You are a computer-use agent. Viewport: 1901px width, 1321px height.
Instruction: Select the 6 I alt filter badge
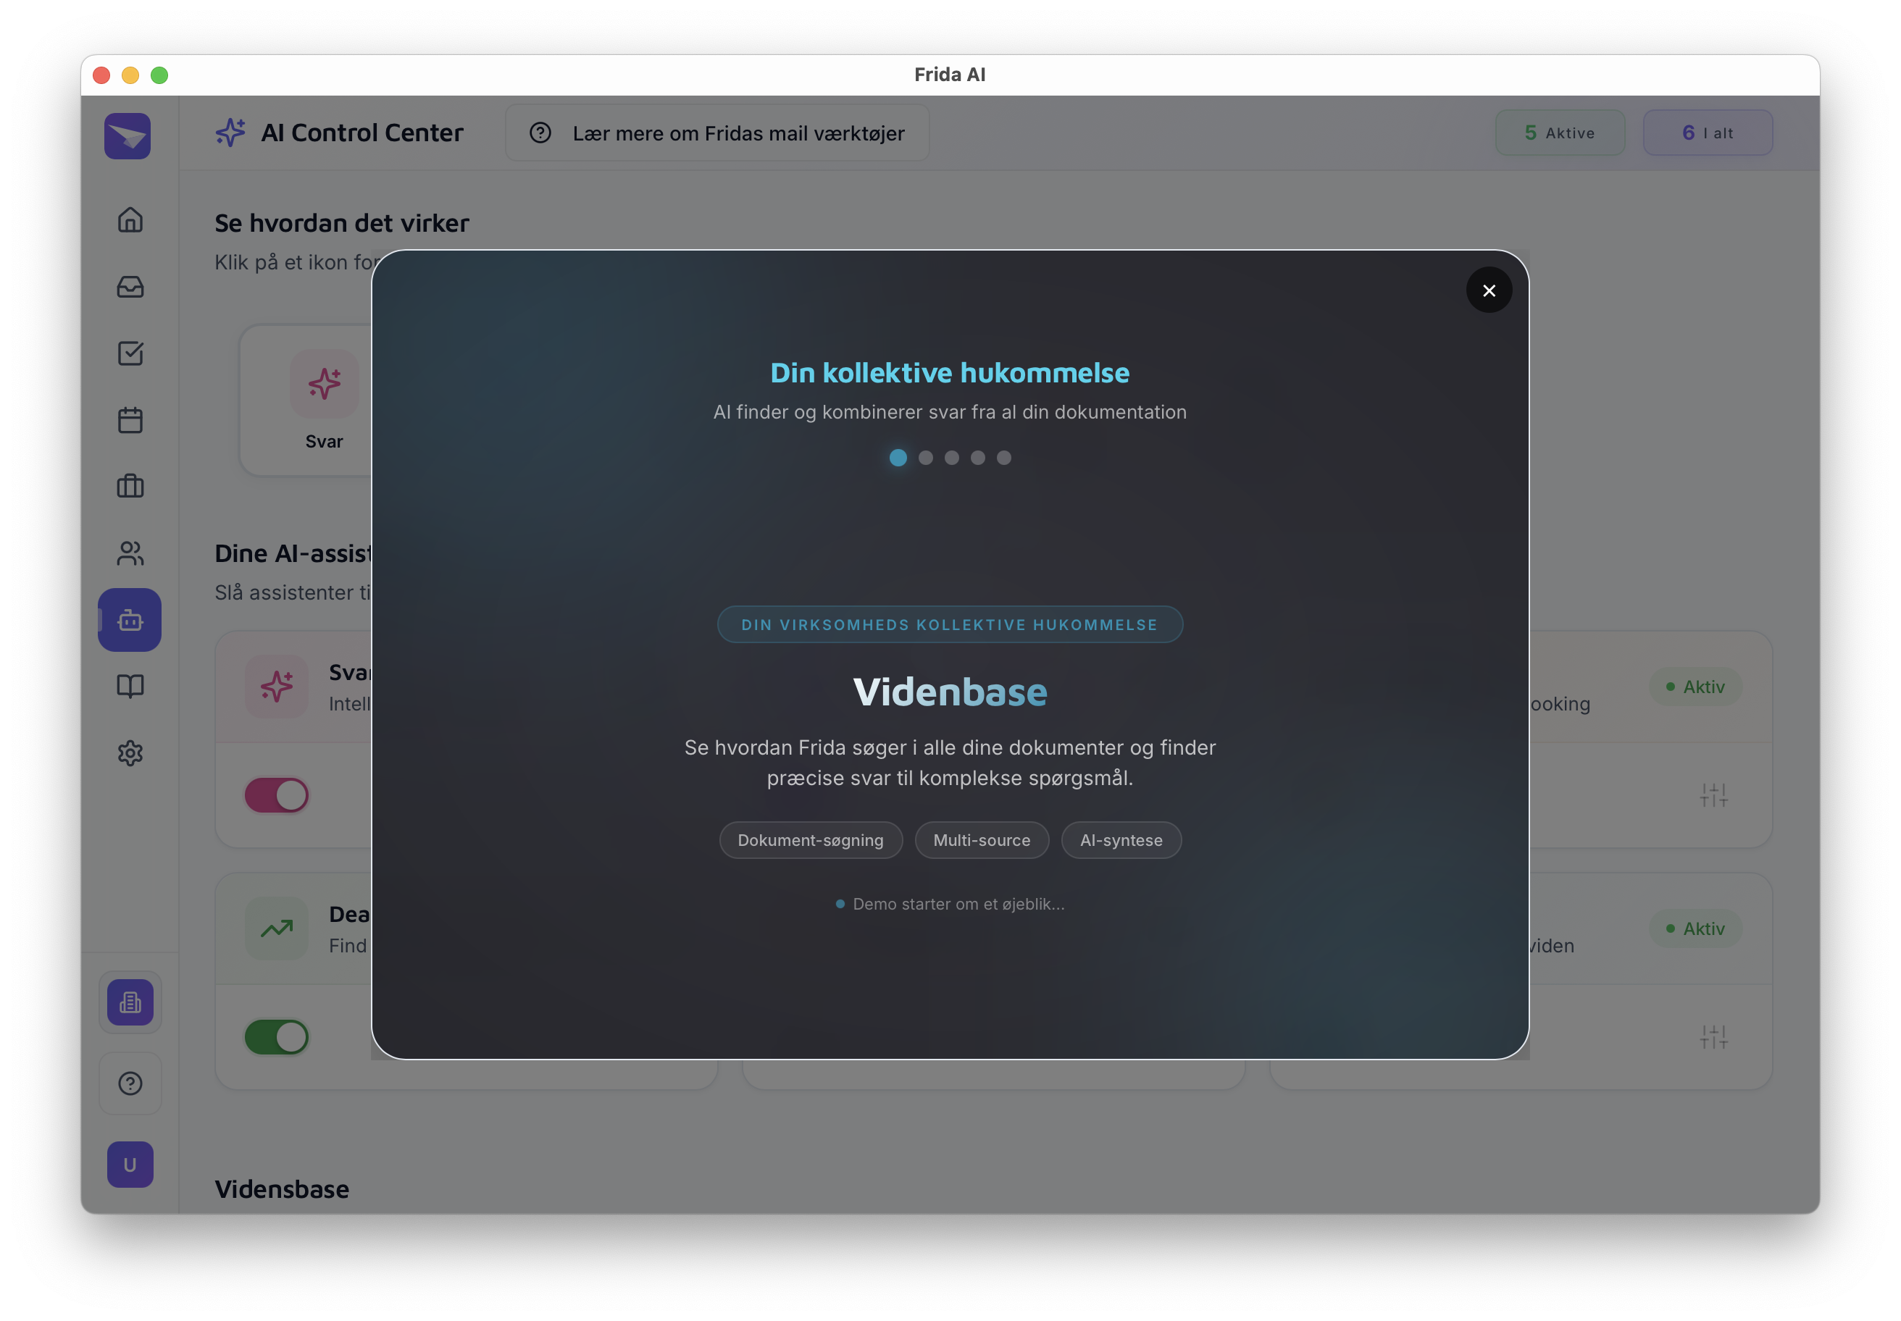tap(1708, 133)
